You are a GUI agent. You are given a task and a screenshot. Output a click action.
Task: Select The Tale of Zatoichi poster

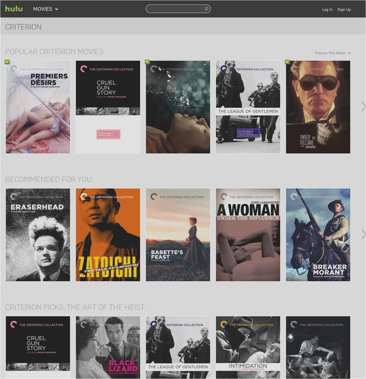[x=108, y=235]
